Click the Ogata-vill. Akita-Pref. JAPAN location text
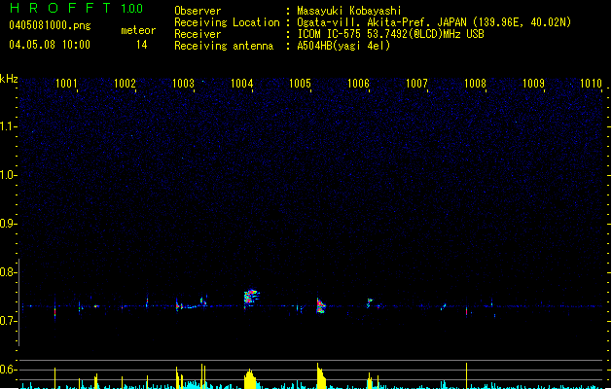The width and height of the screenshot is (612, 389). pos(434,22)
